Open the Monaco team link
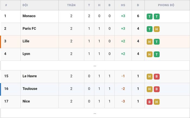Screen dimensions: 190x118 point(29,16)
